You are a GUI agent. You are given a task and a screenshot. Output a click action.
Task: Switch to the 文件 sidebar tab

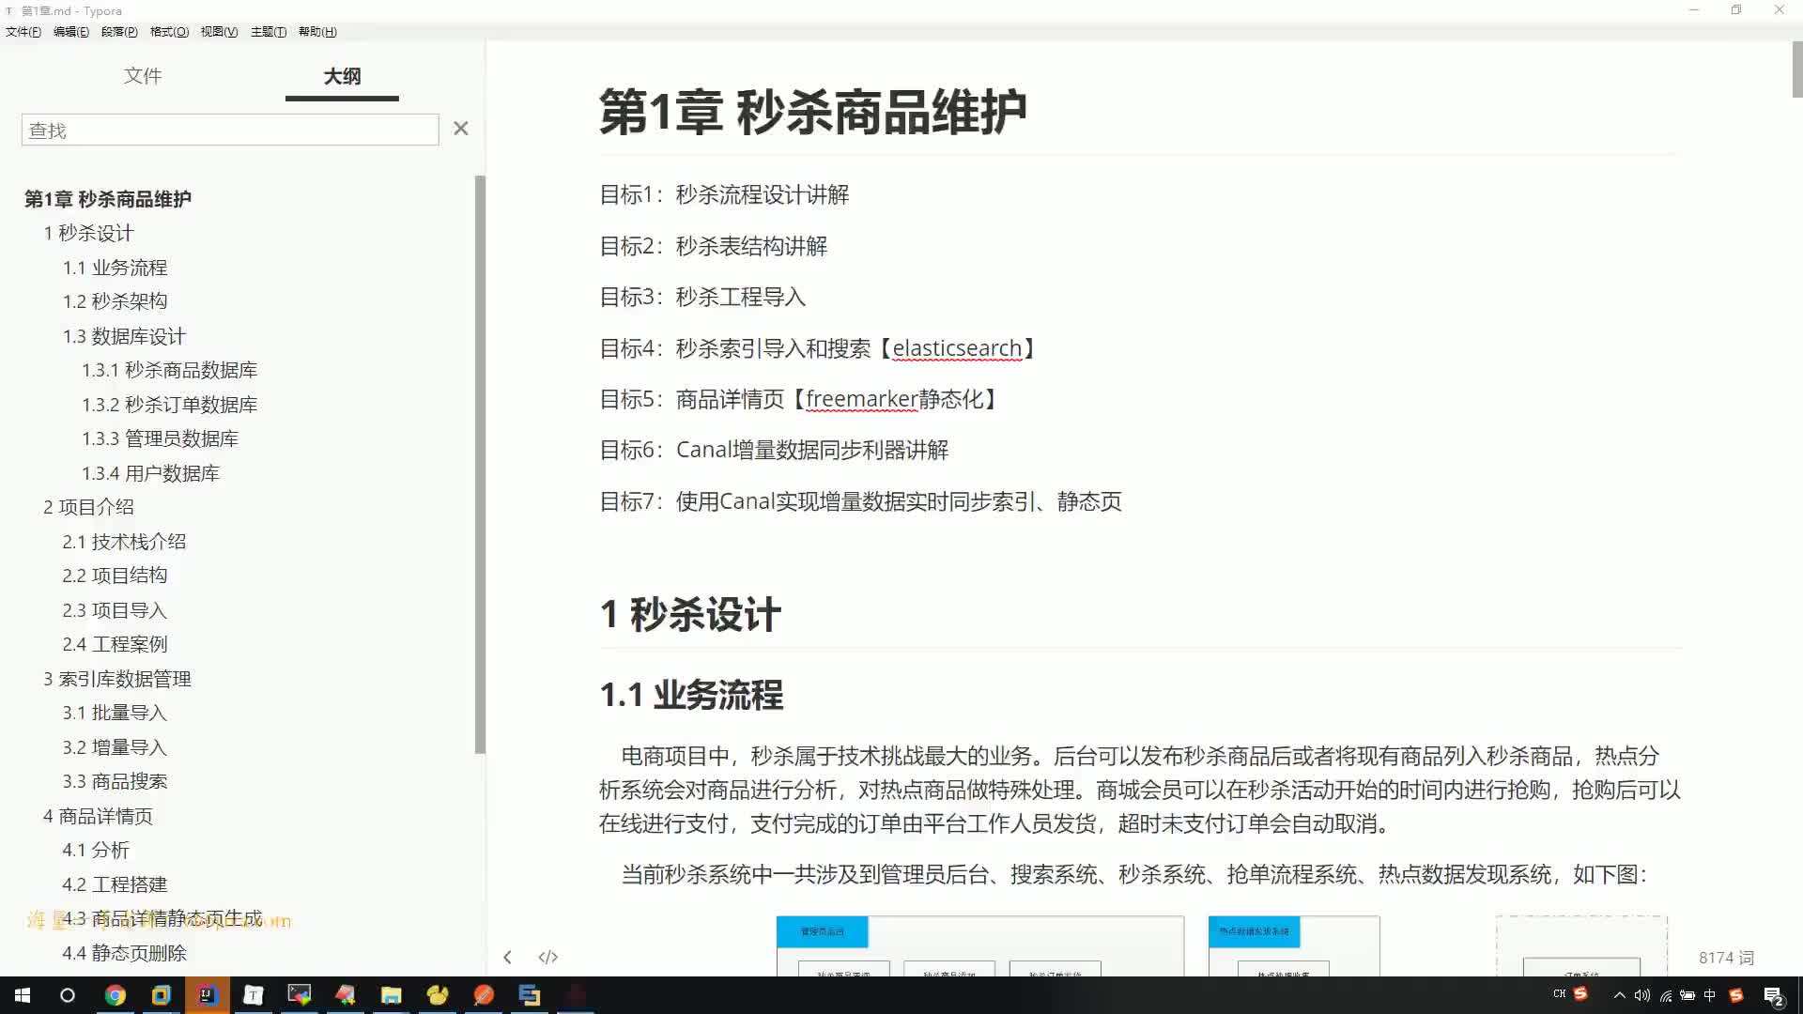(143, 76)
